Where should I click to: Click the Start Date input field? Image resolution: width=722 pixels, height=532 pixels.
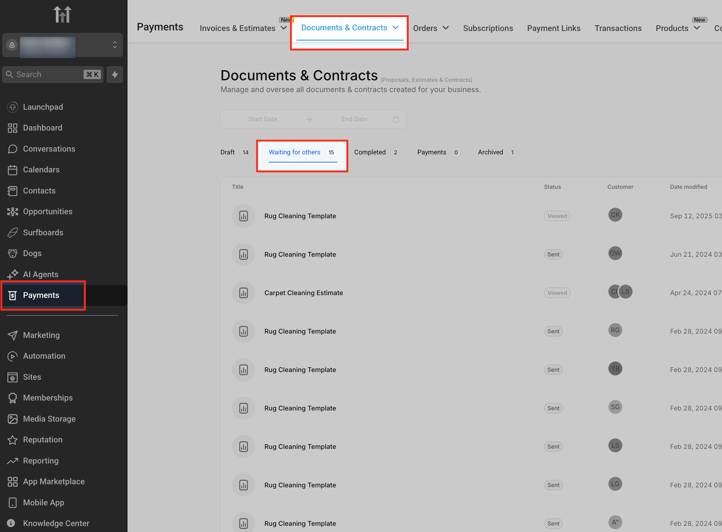(x=263, y=119)
